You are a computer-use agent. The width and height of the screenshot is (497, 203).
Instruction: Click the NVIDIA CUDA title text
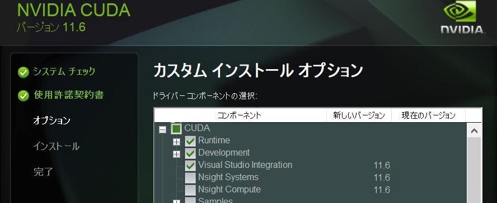coord(73,10)
